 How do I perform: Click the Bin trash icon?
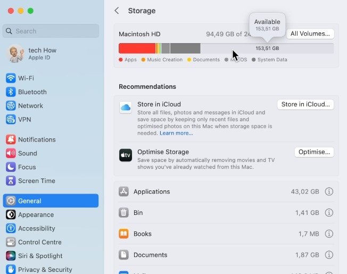point(123,213)
